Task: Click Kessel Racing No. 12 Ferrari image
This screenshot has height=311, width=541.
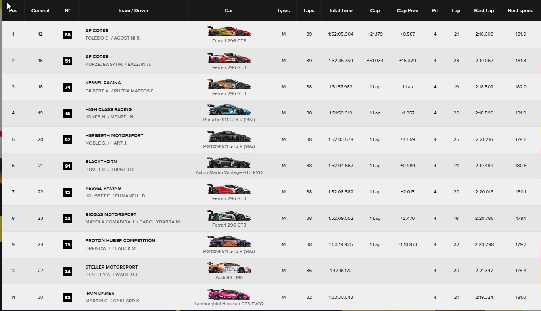Action: pos(229,189)
